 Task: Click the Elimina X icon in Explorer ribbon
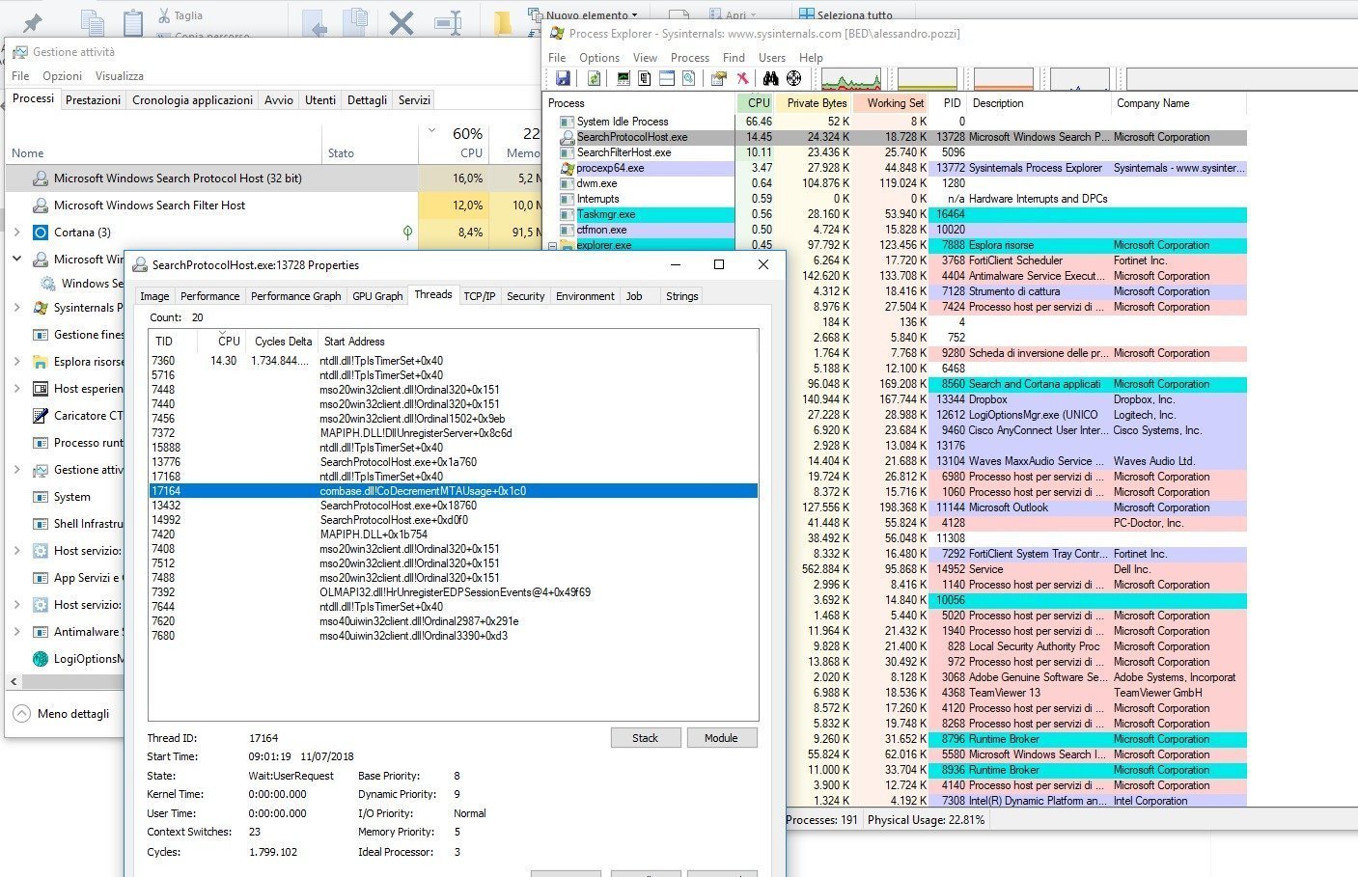tap(402, 22)
